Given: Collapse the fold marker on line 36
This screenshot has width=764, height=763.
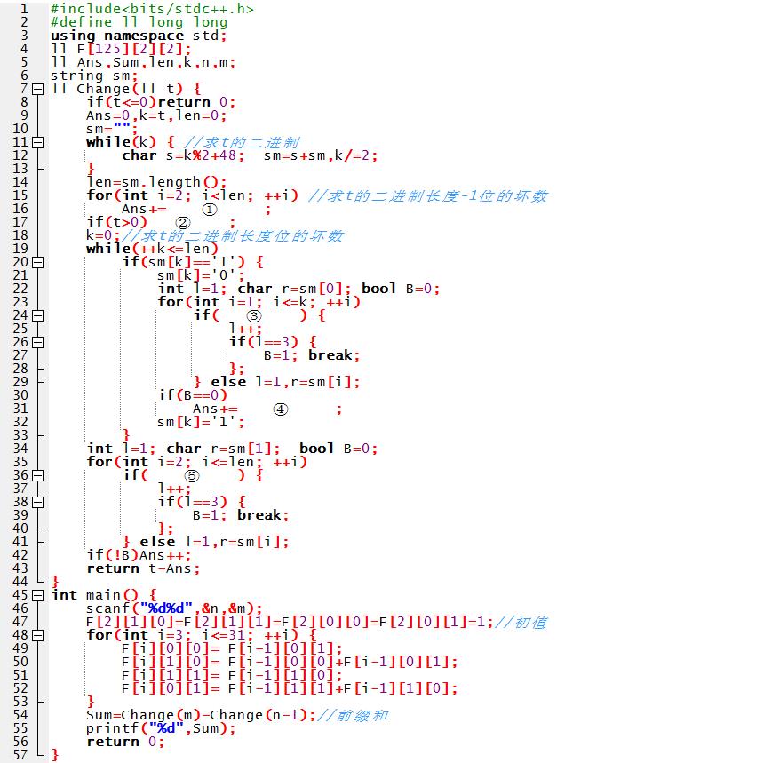Looking at the screenshot, I should pyautogui.click(x=37, y=475).
